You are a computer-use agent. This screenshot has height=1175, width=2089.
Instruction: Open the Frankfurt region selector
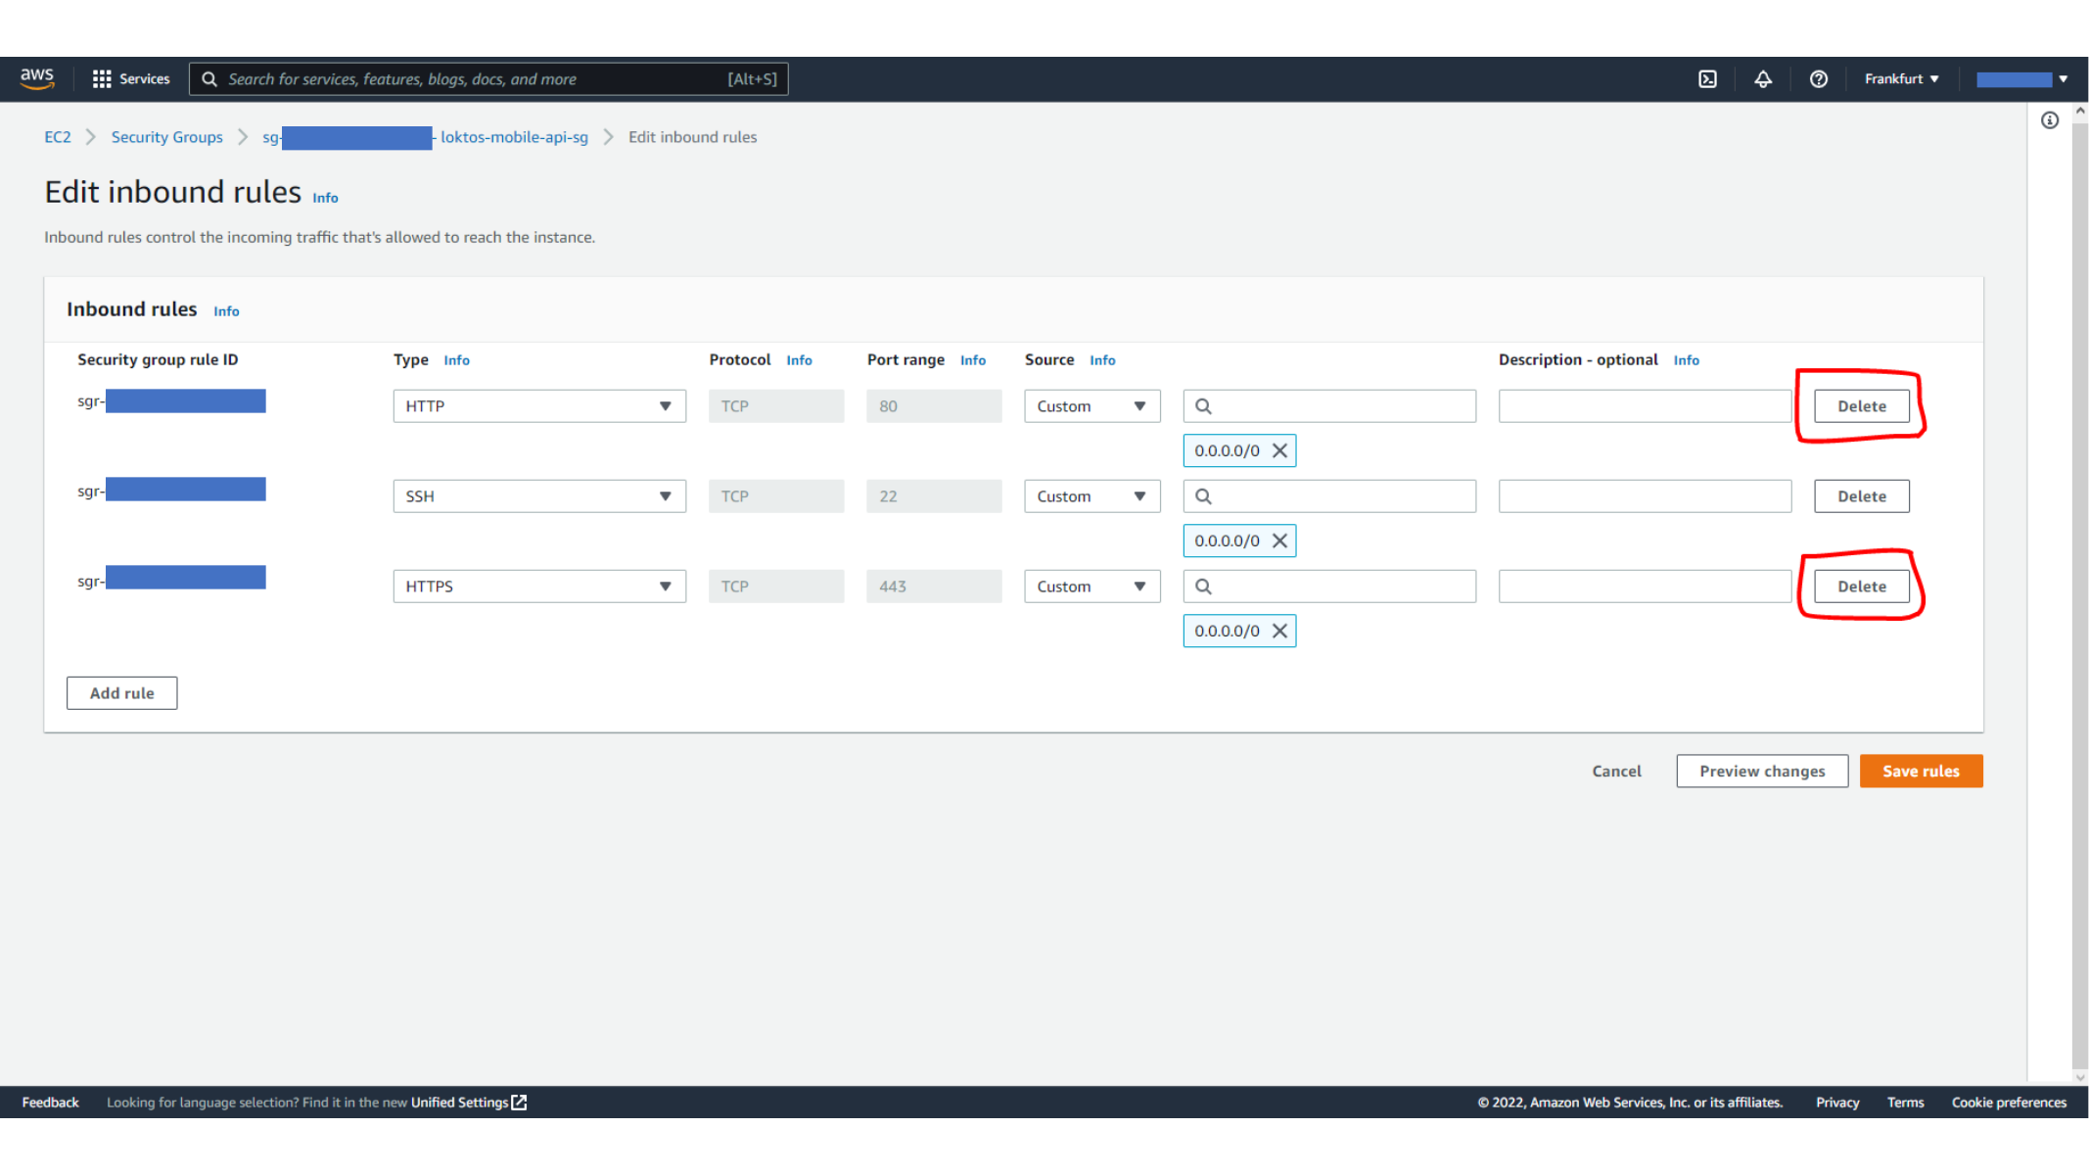[x=1901, y=79]
